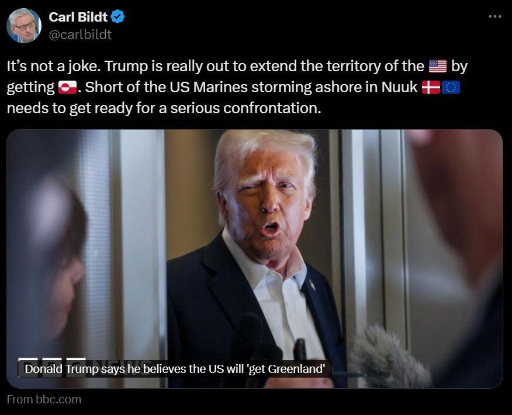This screenshot has width=512, height=415.
Task: Click the word 'Nuuk' in the tweet
Action: [x=399, y=88]
